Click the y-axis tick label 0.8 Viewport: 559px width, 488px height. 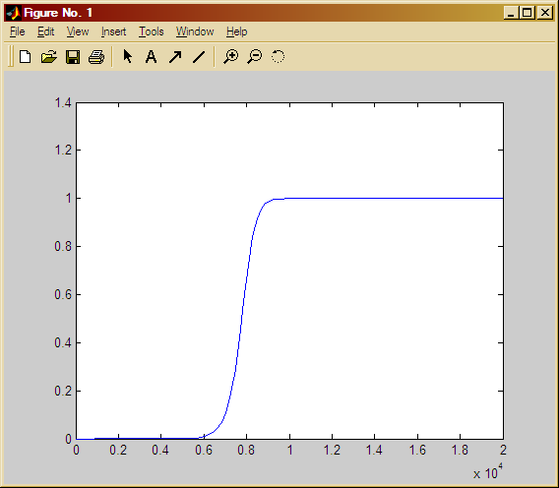63,246
